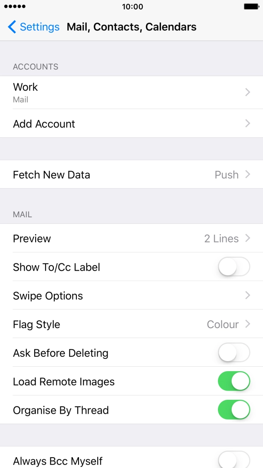
Task: Turn on Ask Before Deleting
Action: pyautogui.click(x=234, y=353)
